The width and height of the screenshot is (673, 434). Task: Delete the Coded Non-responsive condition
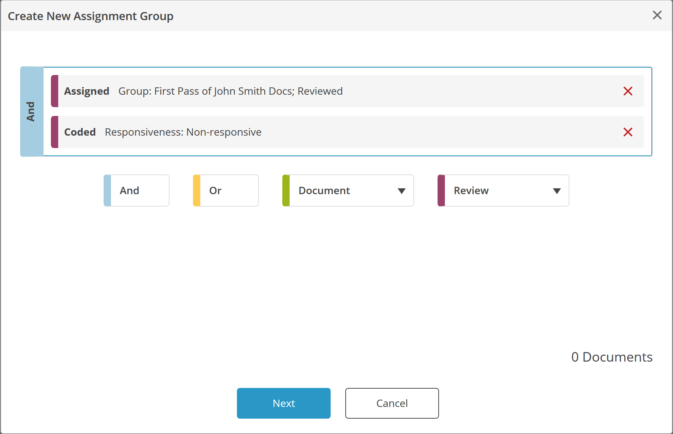click(628, 132)
